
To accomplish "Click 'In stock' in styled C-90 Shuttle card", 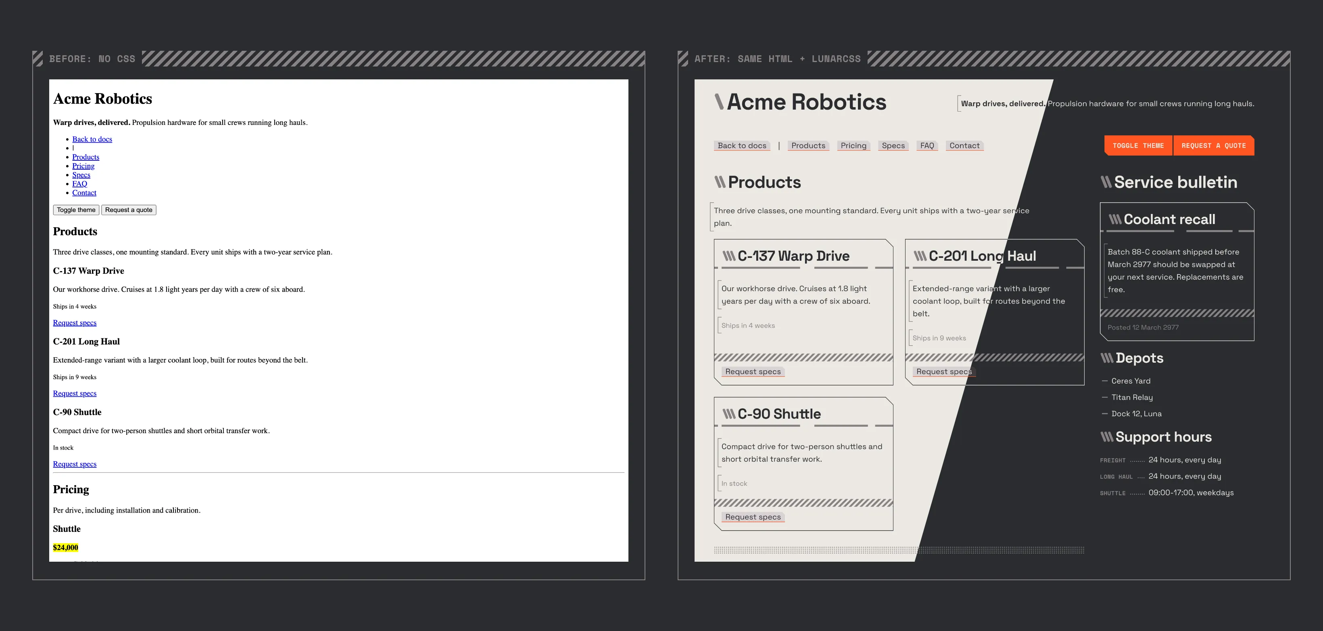I will point(734,484).
